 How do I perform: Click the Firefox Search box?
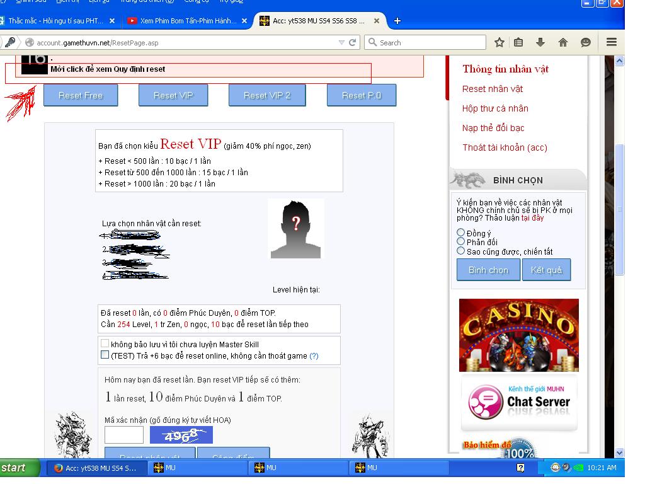pos(425,42)
